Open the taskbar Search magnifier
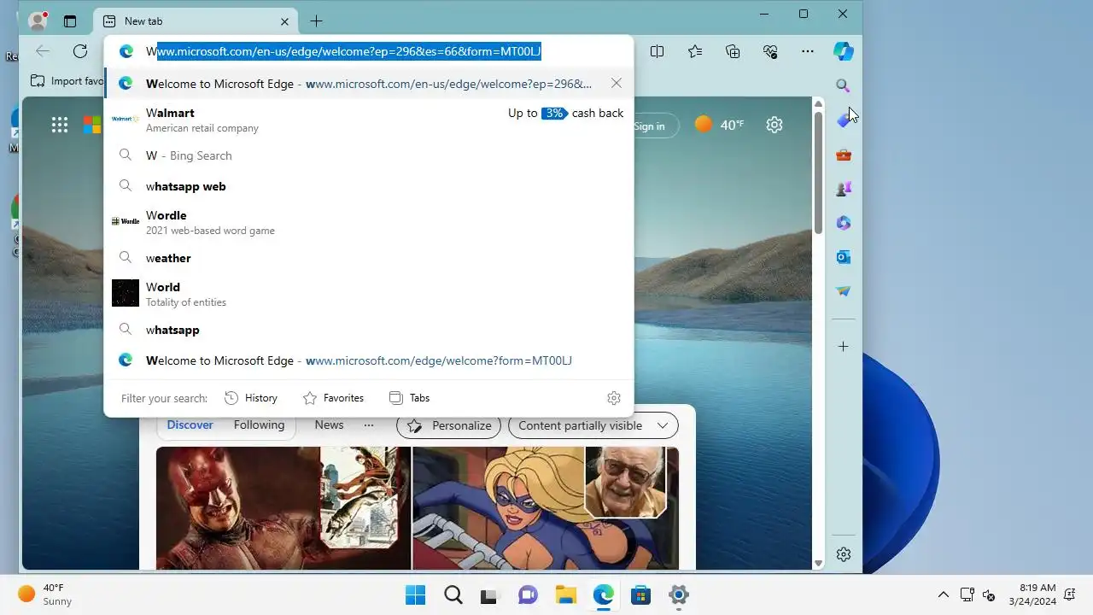 click(453, 595)
